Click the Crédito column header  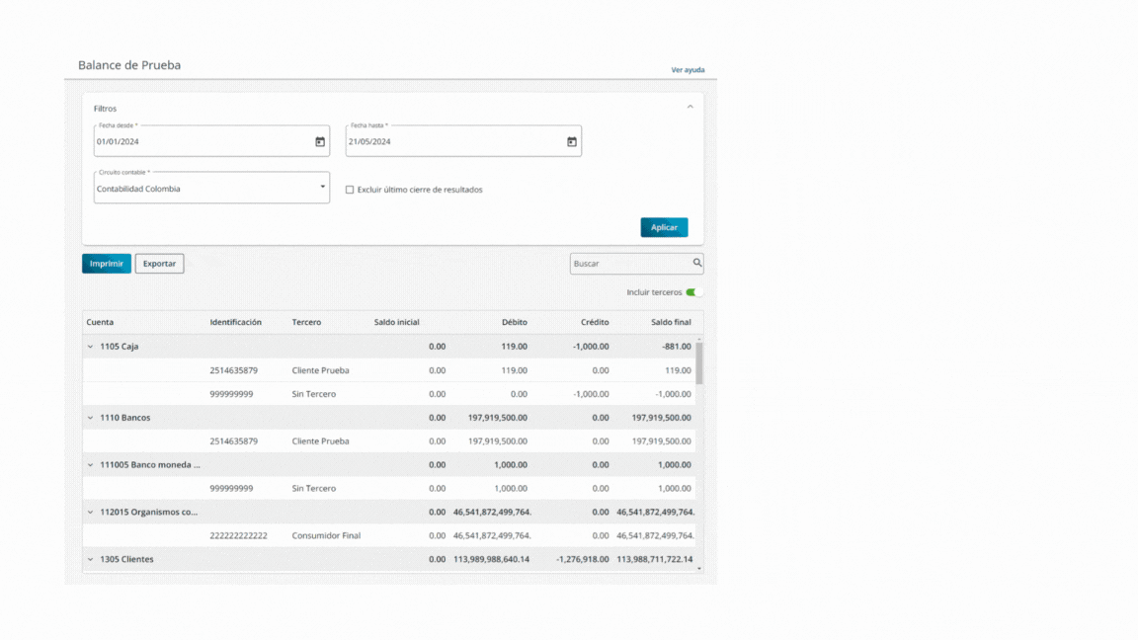(595, 322)
